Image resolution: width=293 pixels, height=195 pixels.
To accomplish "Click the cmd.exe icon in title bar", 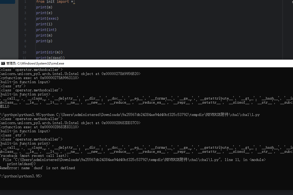I will point(3,63).
